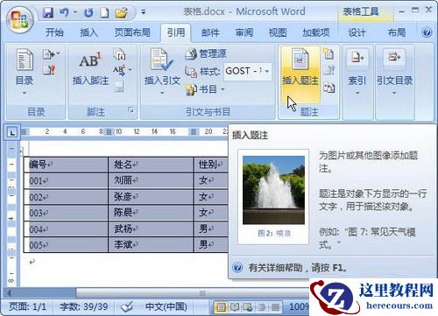This screenshot has width=438, height=316.
Task: Click the Word help question mark icon
Action: click(427, 32)
